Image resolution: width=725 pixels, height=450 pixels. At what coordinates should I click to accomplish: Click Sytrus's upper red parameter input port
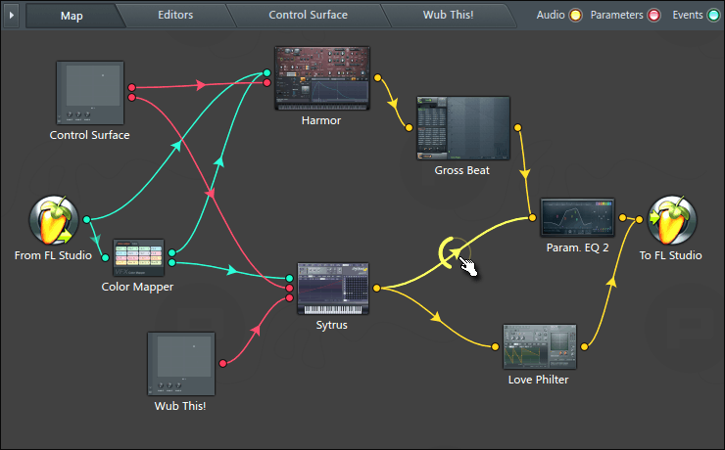(x=289, y=288)
